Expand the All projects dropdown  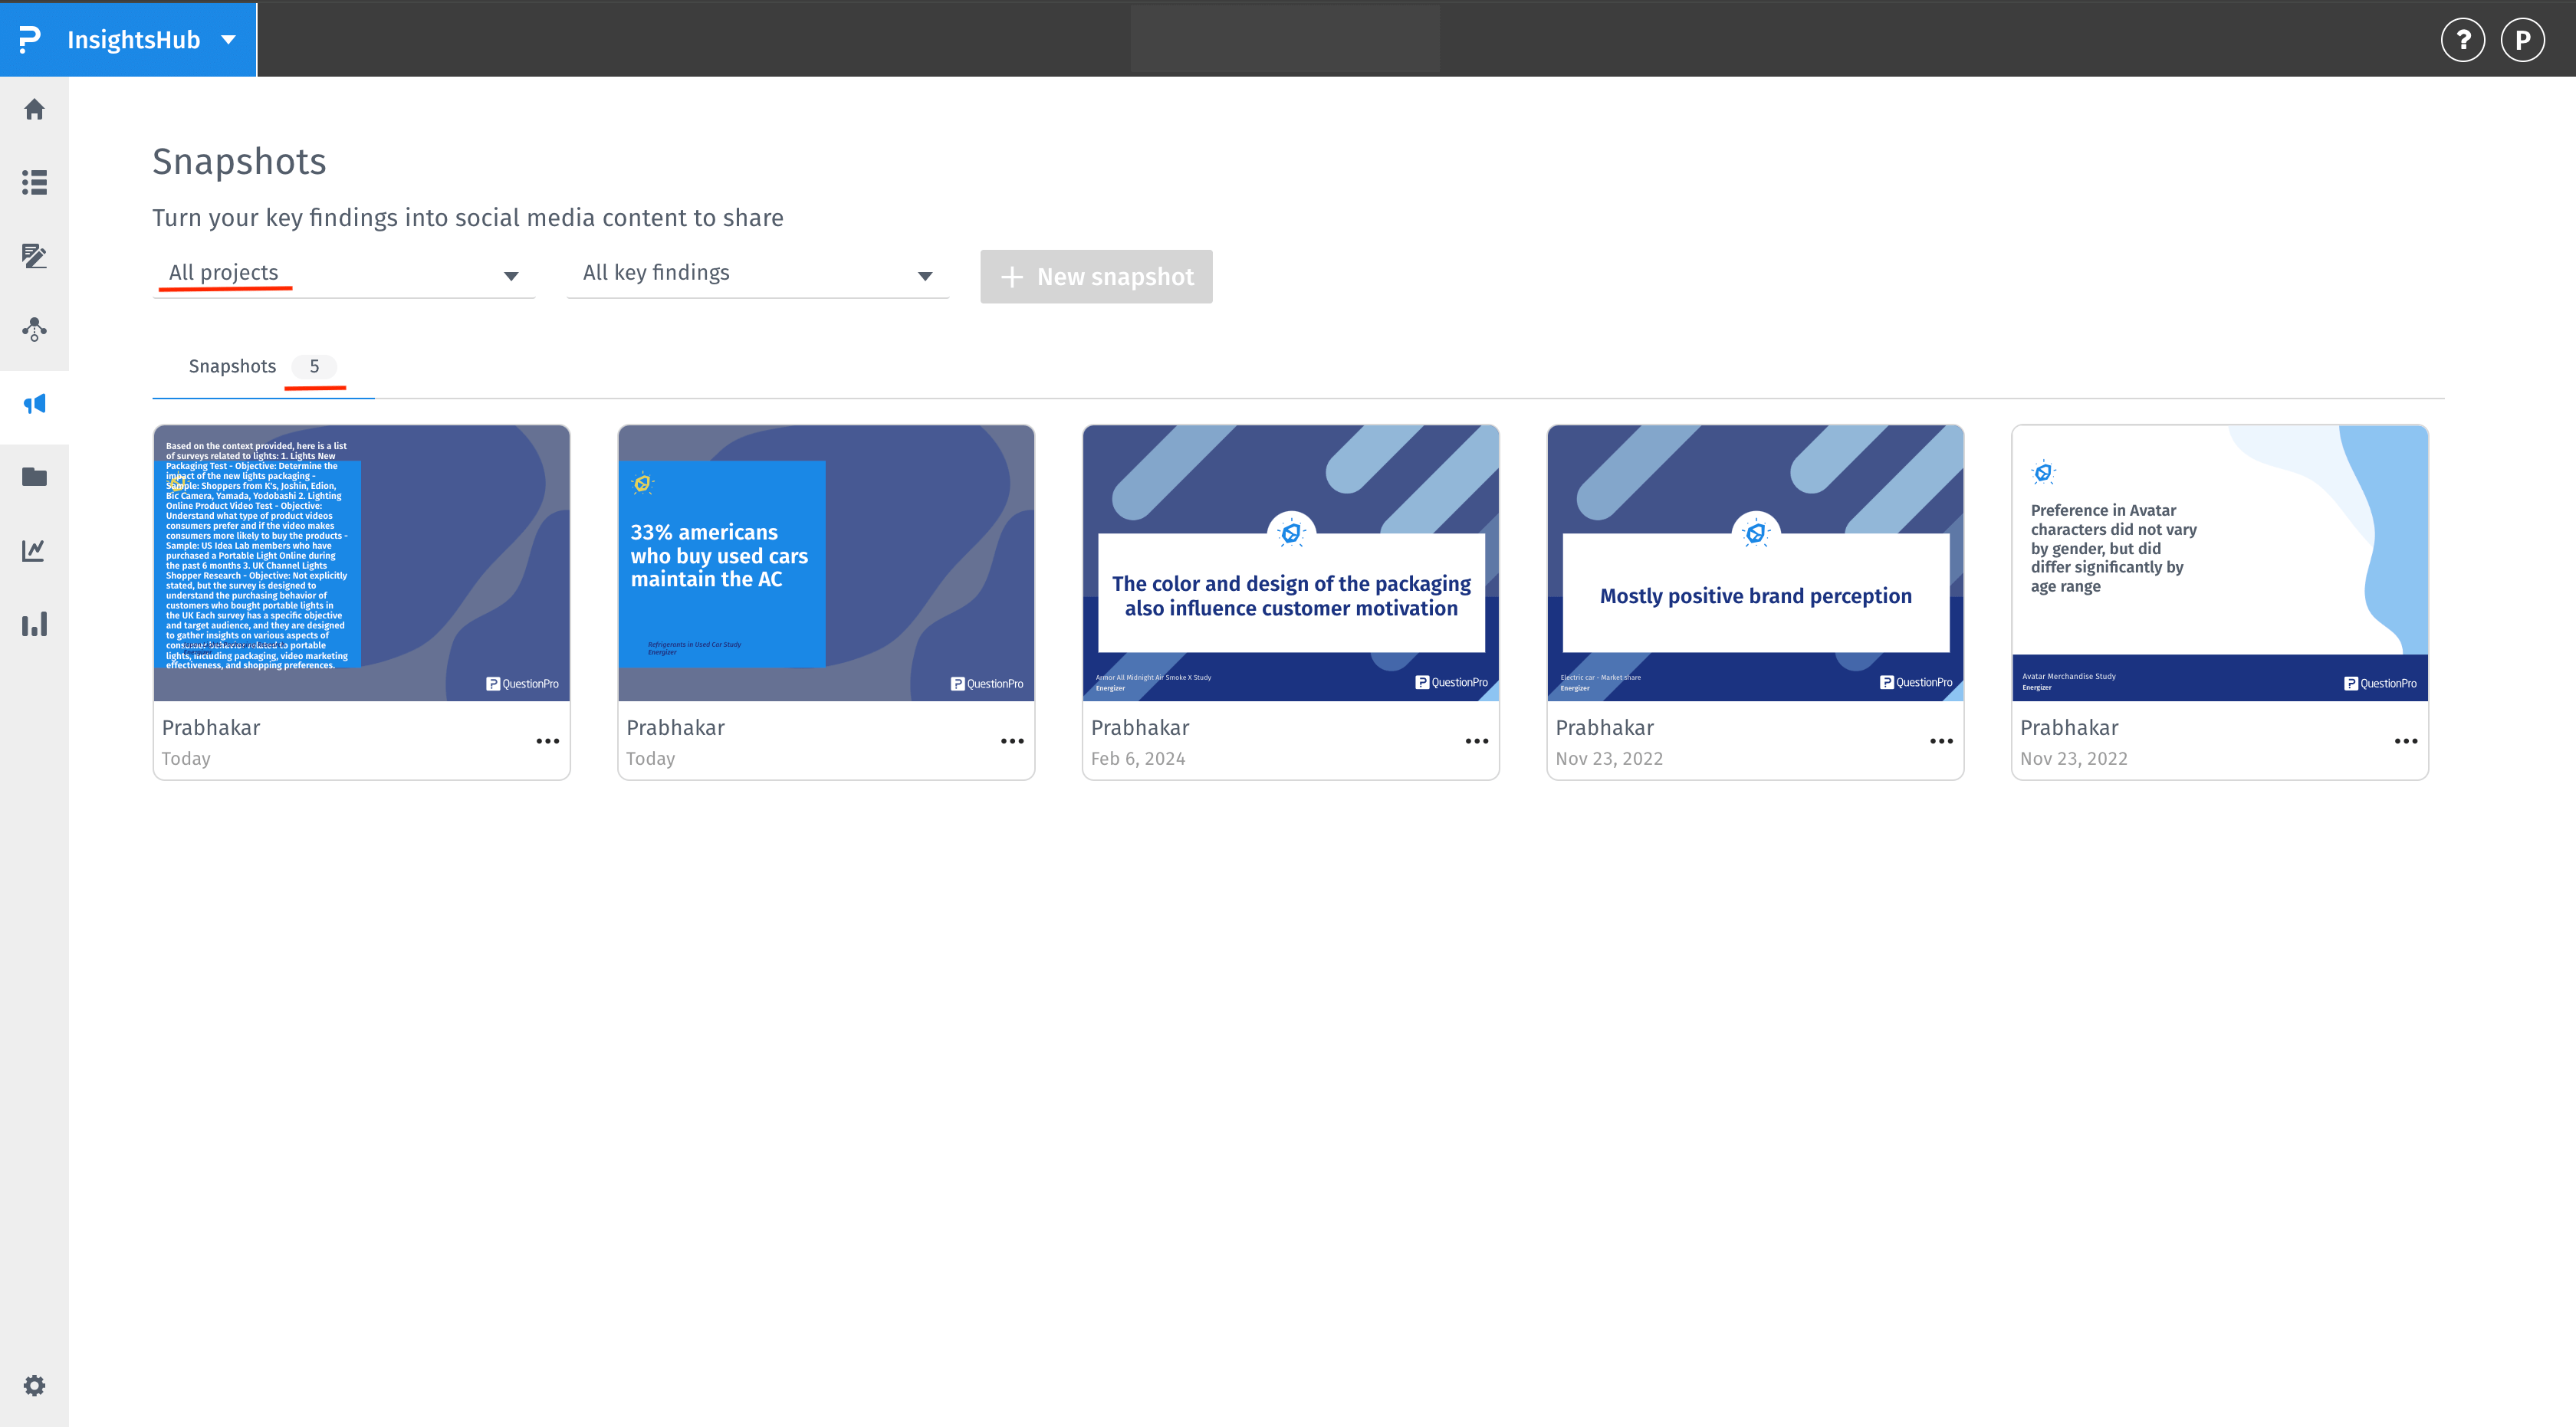tap(343, 274)
